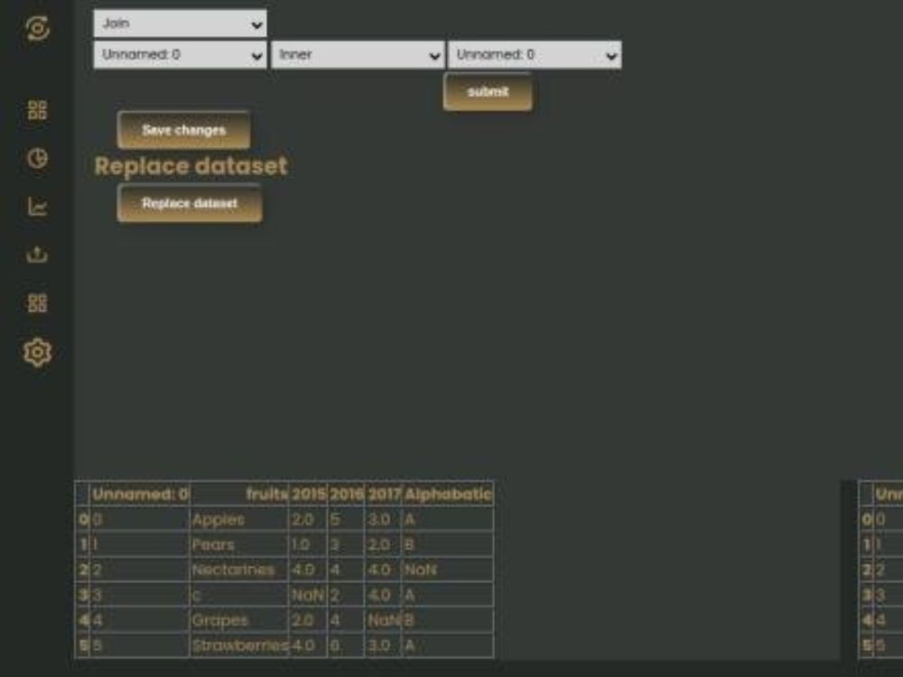Image resolution: width=903 pixels, height=677 pixels.
Task: Click the 2016 column header
Action: coord(346,494)
